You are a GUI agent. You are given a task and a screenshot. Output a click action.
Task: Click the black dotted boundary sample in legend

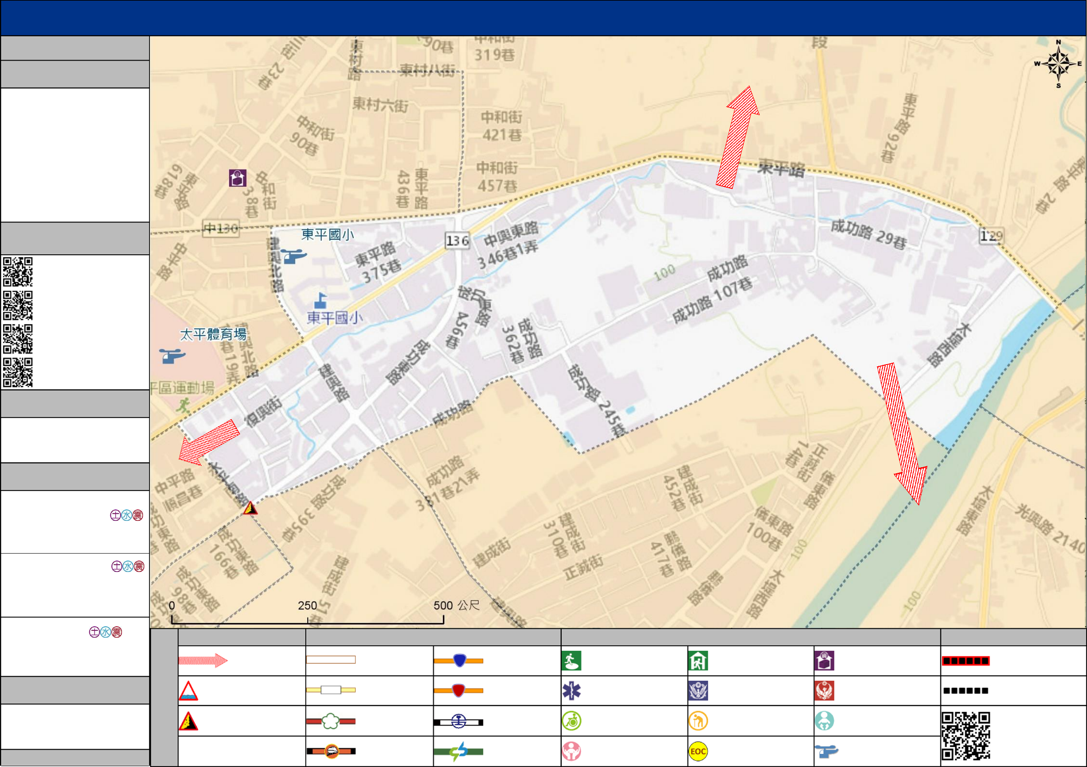click(966, 691)
